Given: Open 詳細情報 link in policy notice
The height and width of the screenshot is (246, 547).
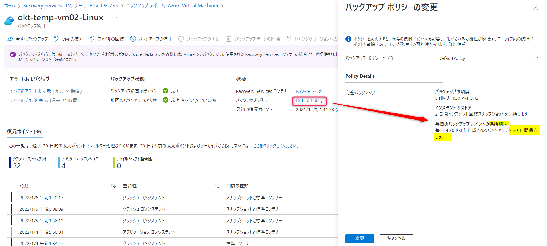Looking at the screenshot, I should (457, 44).
